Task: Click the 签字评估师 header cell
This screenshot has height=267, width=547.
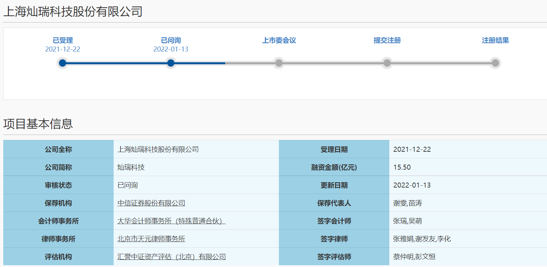Action: coord(334,257)
